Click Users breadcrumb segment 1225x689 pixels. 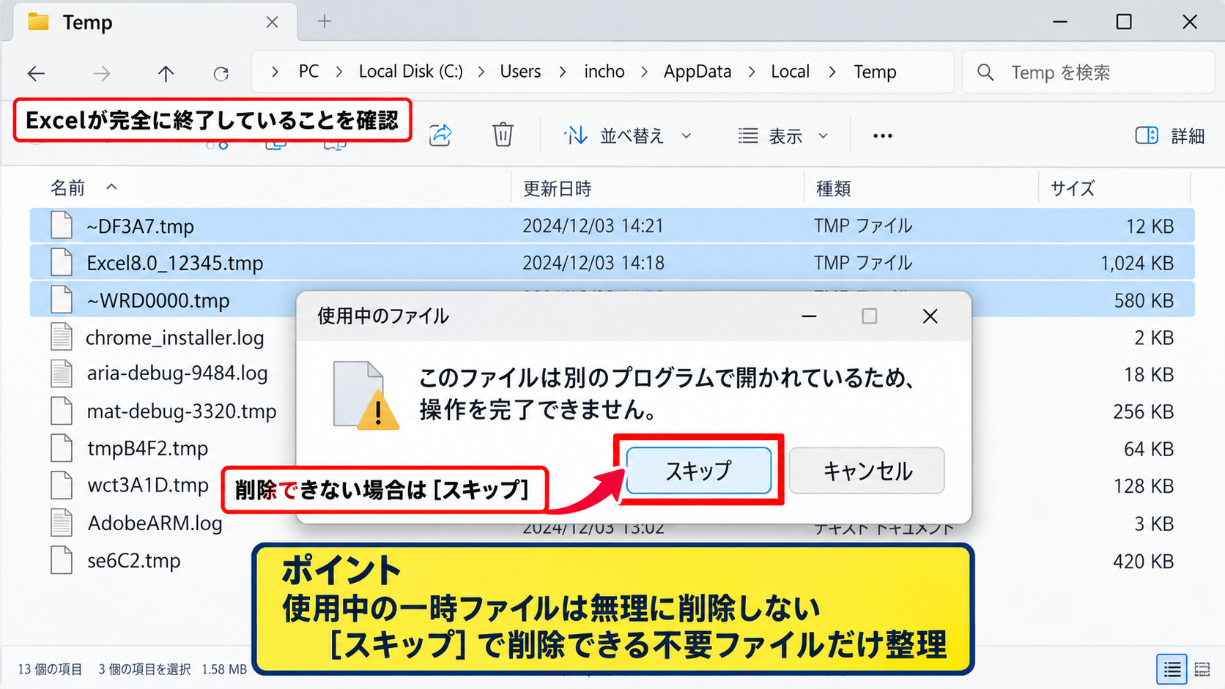(520, 72)
